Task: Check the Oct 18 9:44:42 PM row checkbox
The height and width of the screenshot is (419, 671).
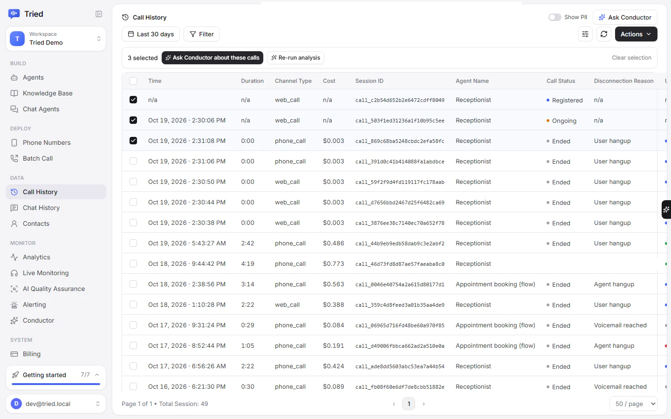Action: 133,264
